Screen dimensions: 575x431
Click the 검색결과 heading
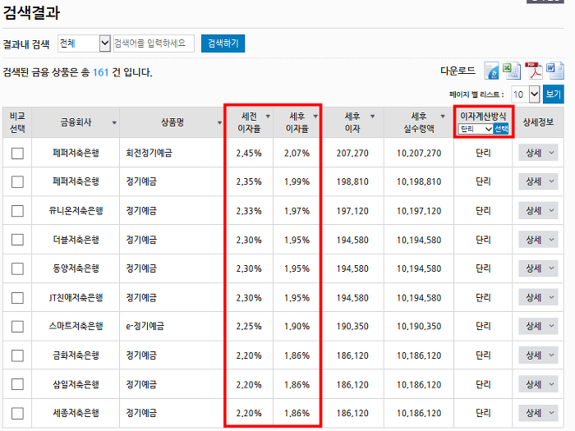[31, 13]
